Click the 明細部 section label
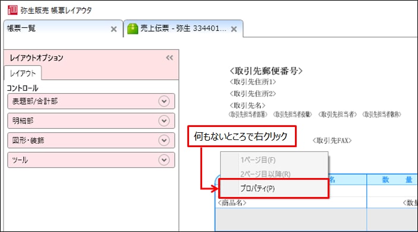This screenshot has width=418, height=232. (23, 121)
